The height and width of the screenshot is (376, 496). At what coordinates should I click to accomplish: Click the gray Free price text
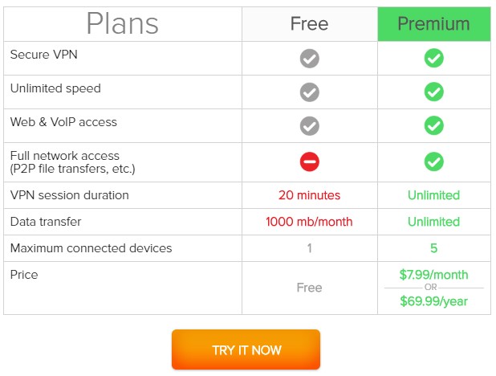[309, 288]
